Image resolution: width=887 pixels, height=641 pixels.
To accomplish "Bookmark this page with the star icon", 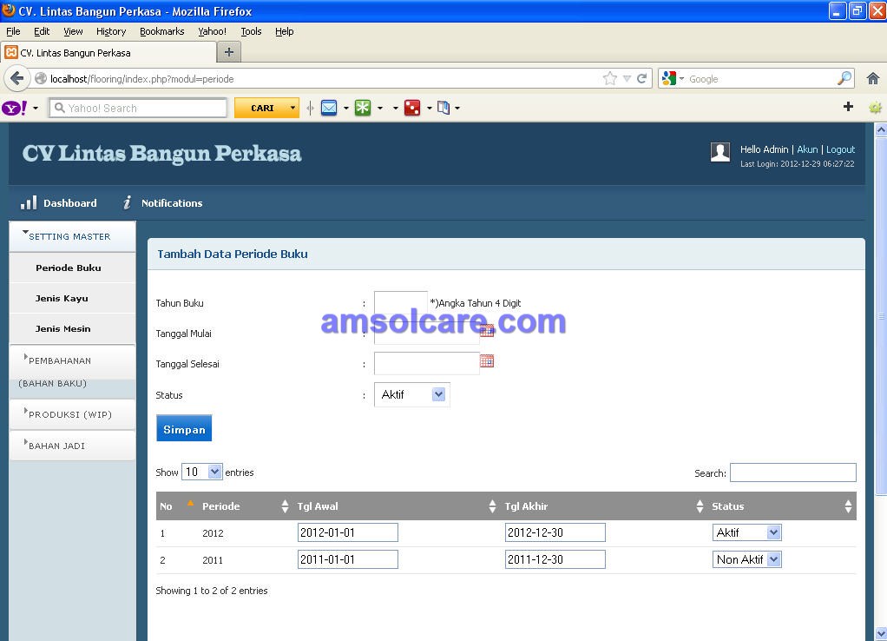I will pyautogui.click(x=610, y=79).
